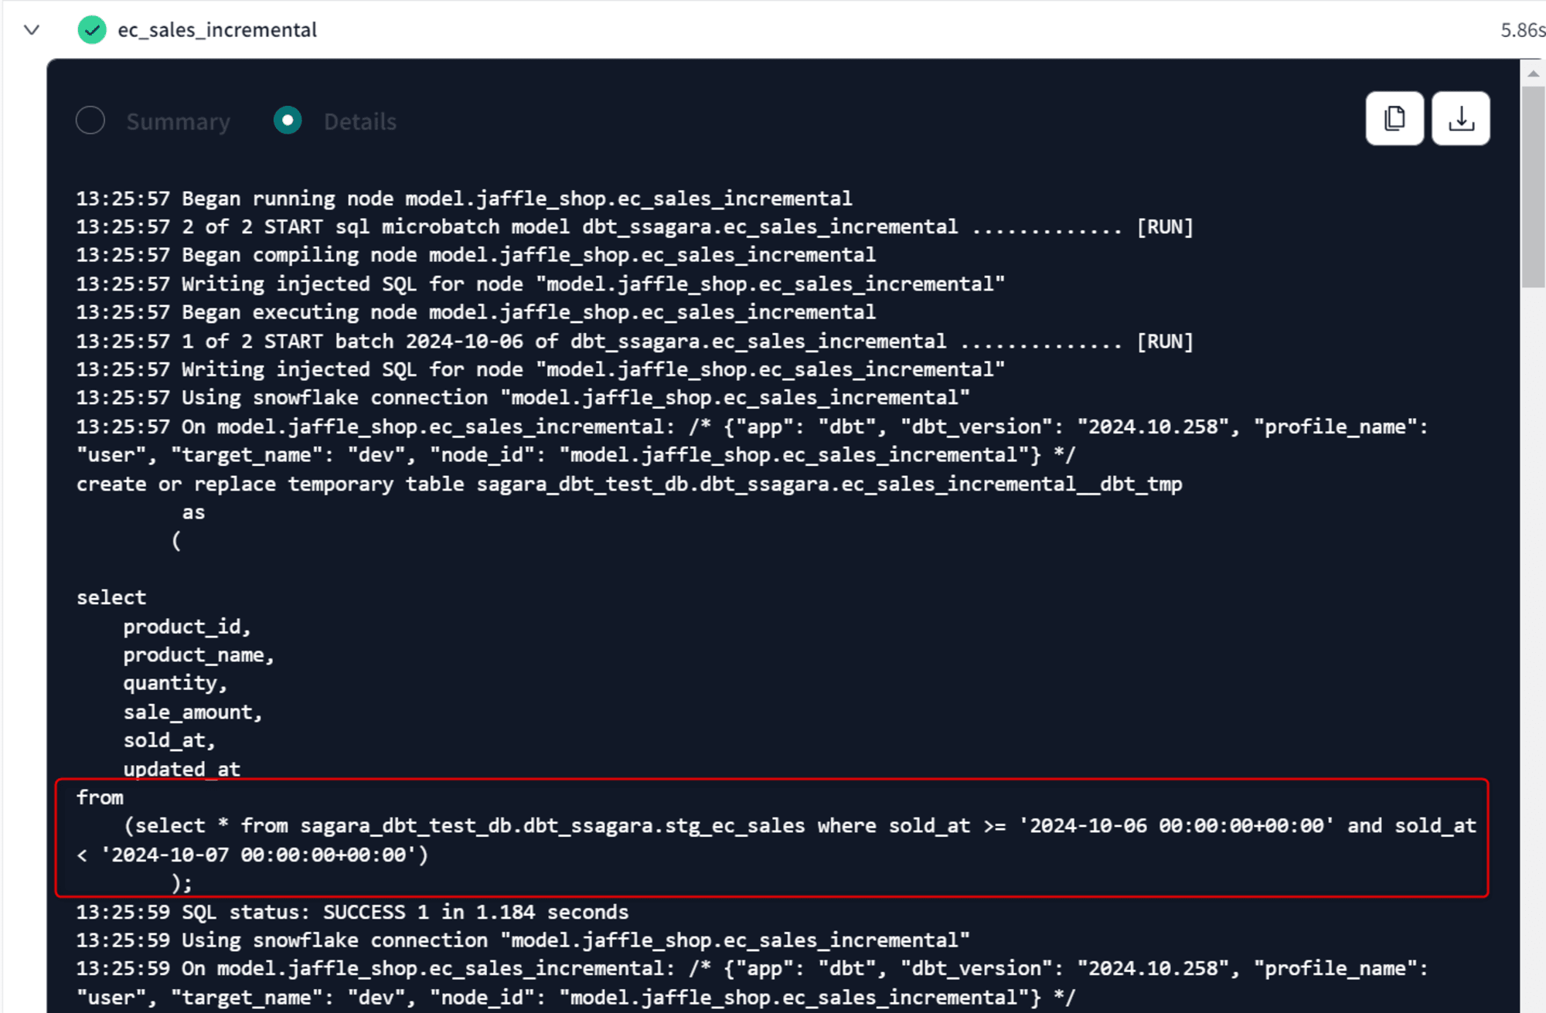Click the 'sale_amount,' column line
The width and height of the screenshot is (1546, 1013).
[x=193, y=712]
